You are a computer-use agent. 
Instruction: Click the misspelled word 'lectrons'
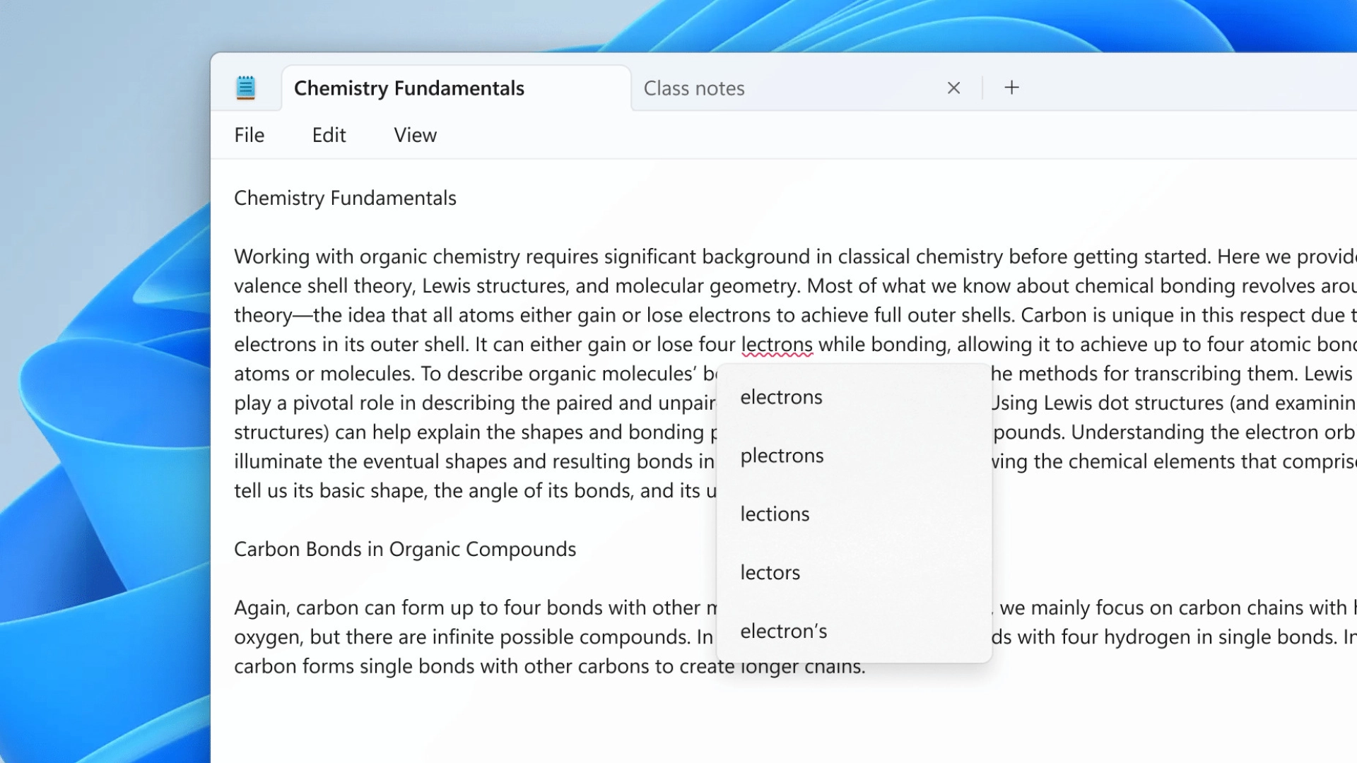click(x=777, y=345)
